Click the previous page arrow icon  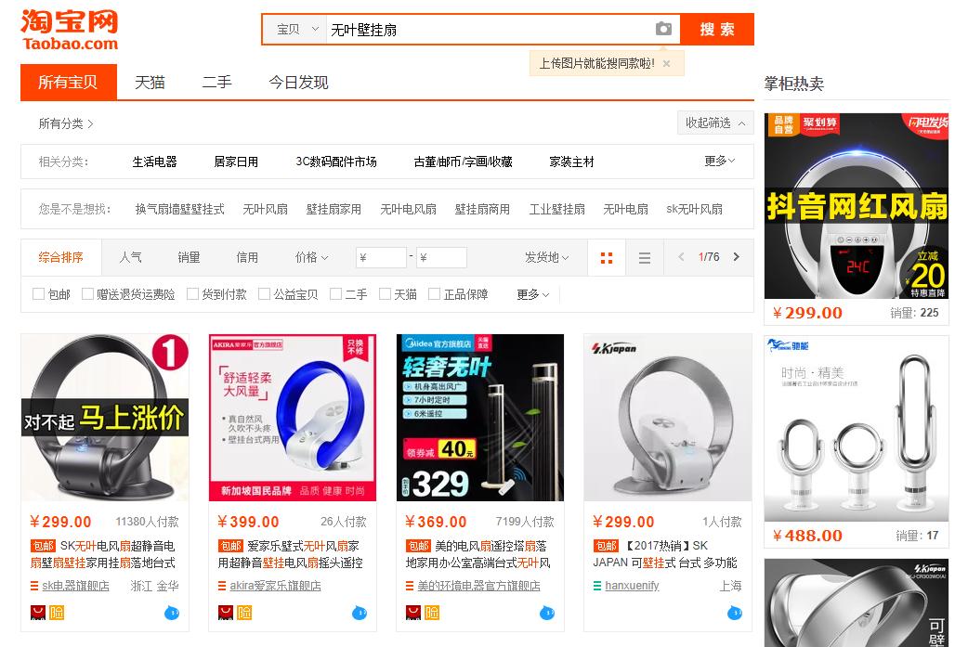click(x=679, y=257)
